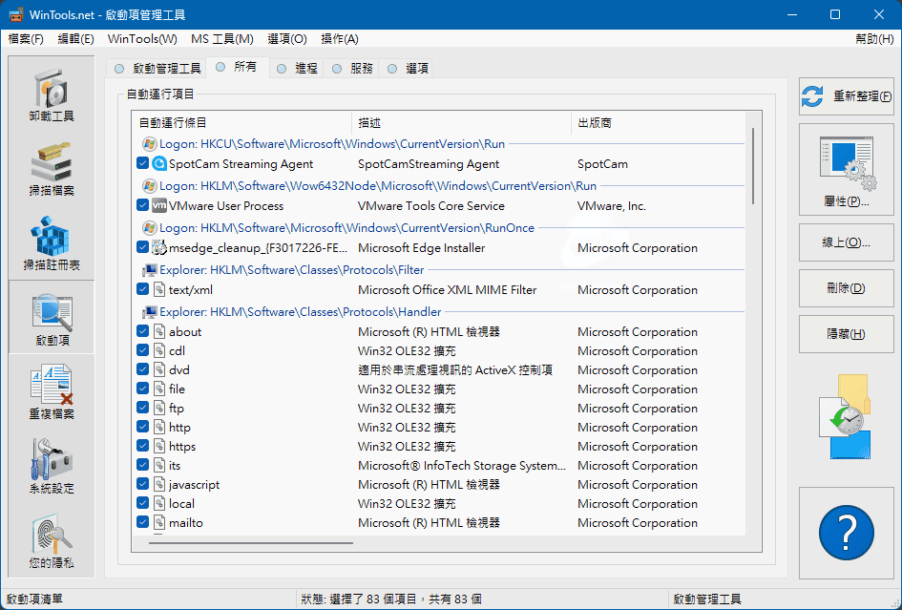The image size is (902, 610).
Task: Toggle the mailto handler checkbox
Action: pos(143,523)
